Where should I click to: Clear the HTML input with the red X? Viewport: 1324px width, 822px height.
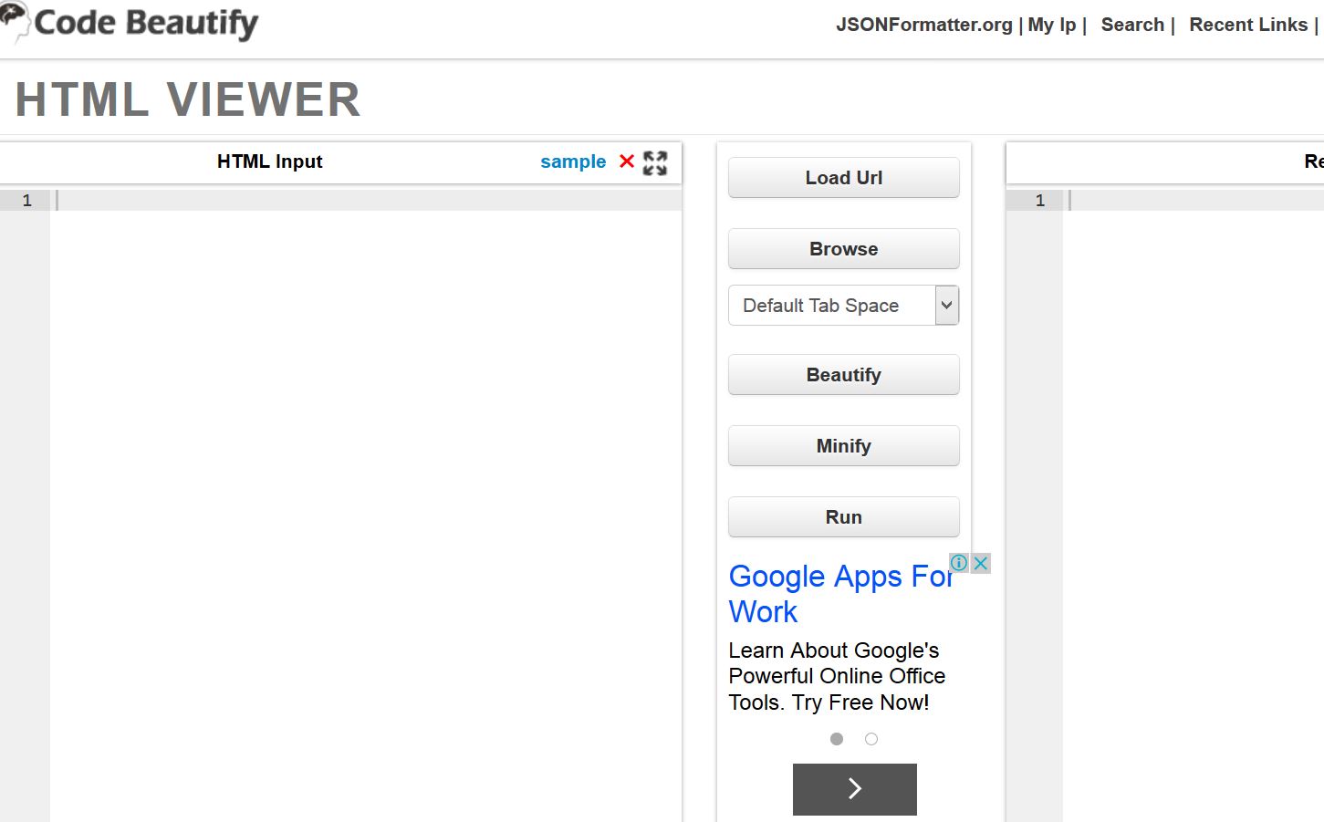[x=627, y=161]
